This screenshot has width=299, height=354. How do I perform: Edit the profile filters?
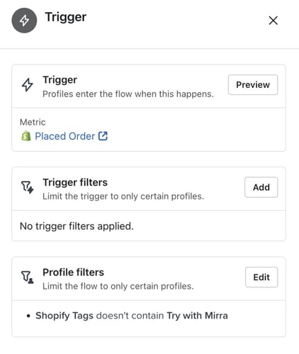(261, 277)
